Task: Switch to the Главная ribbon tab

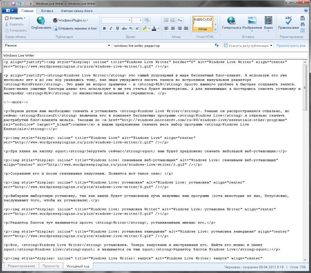Action: point(27,11)
